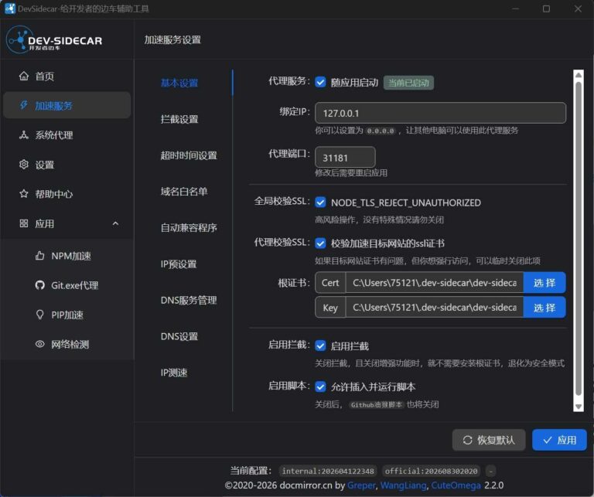Click the Key path input field
Image resolution: width=594 pixels, height=497 pixels.
(x=434, y=308)
